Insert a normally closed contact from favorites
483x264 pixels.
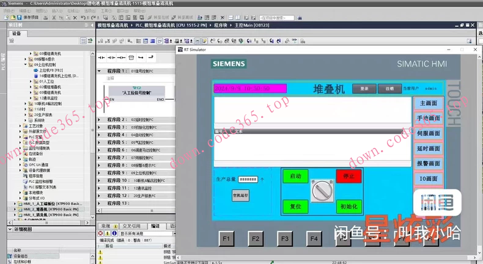(x=111, y=57)
